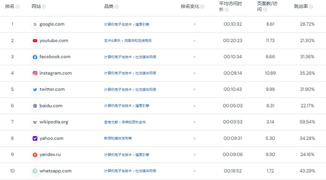Screen dimensions: 326x180
Task: Click the 跳出率 column header
Action: click(x=301, y=6)
